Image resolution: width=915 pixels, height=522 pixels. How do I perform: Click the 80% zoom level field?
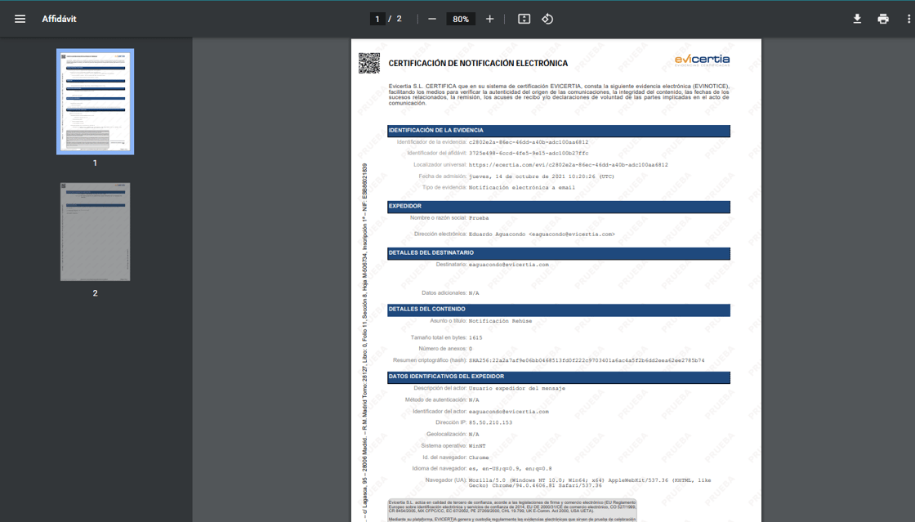(x=461, y=19)
